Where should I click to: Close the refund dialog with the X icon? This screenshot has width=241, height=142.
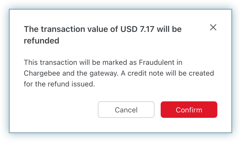pos(213,28)
